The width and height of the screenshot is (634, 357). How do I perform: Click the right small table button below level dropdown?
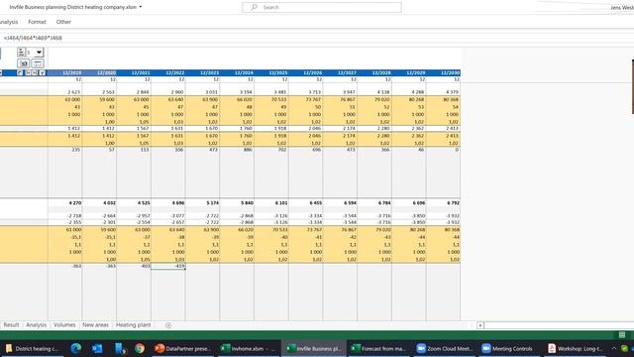tap(38, 63)
